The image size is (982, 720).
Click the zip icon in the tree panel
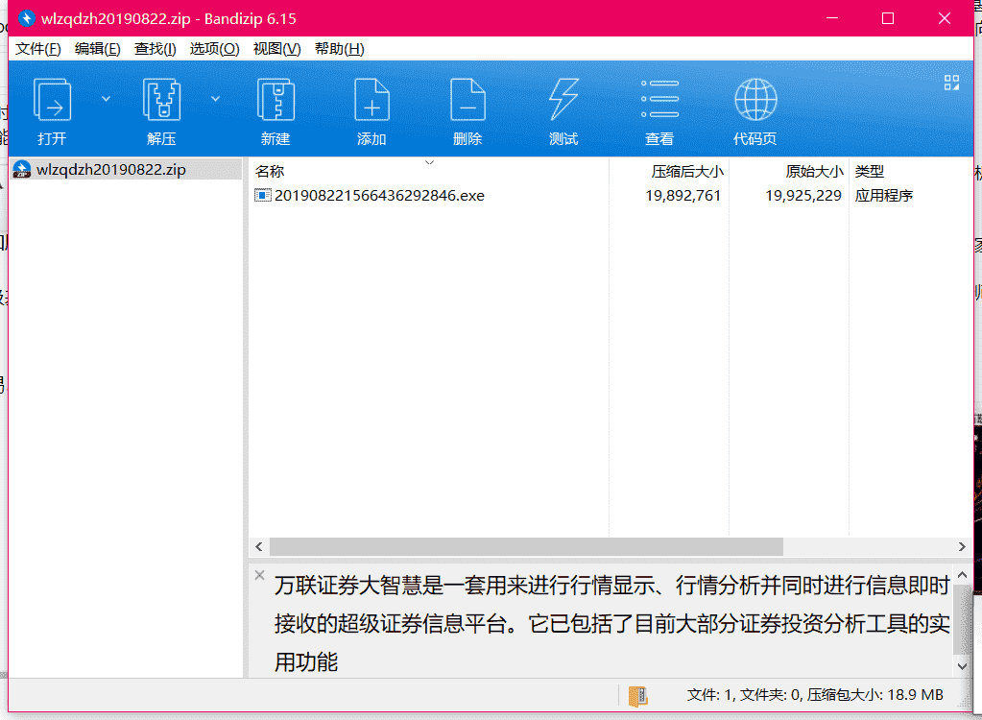pos(22,169)
